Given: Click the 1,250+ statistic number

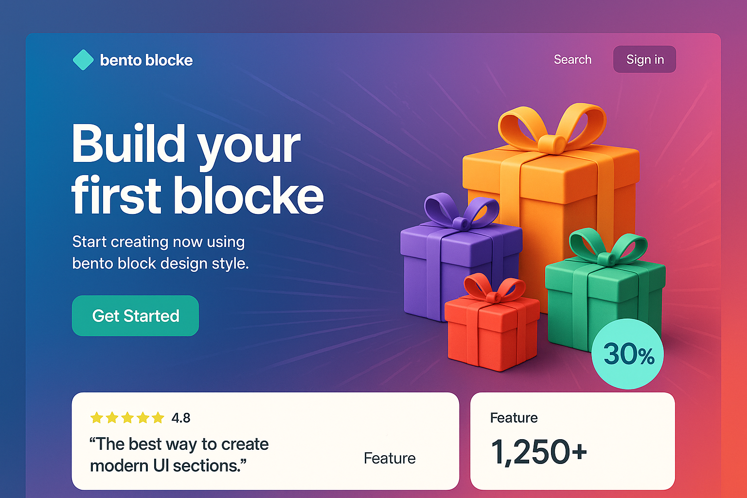Looking at the screenshot, I should coord(539,452).
